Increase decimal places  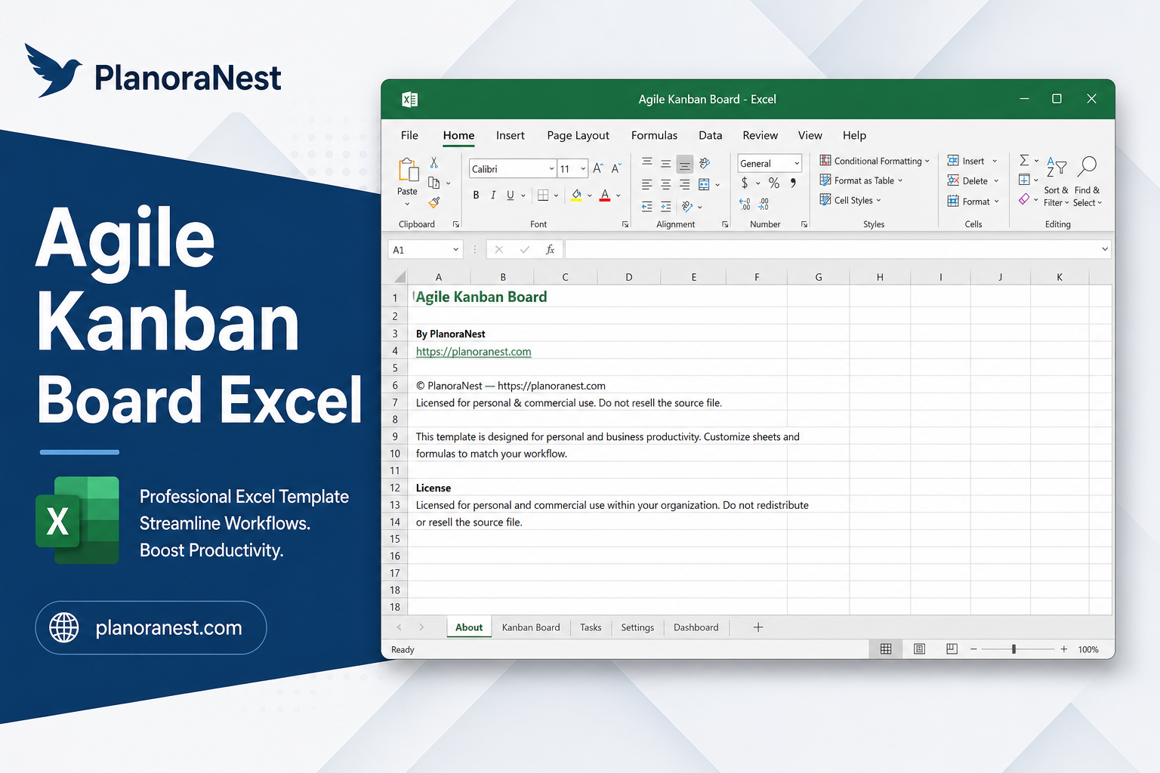click(x=745, y=204)
